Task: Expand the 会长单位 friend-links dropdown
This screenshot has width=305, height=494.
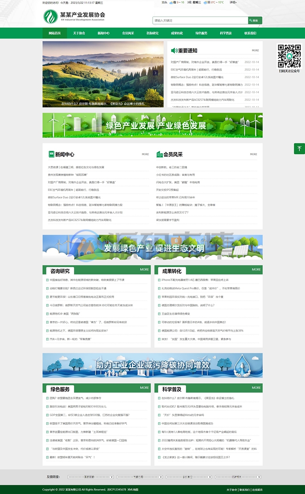Action: (189, 477)
